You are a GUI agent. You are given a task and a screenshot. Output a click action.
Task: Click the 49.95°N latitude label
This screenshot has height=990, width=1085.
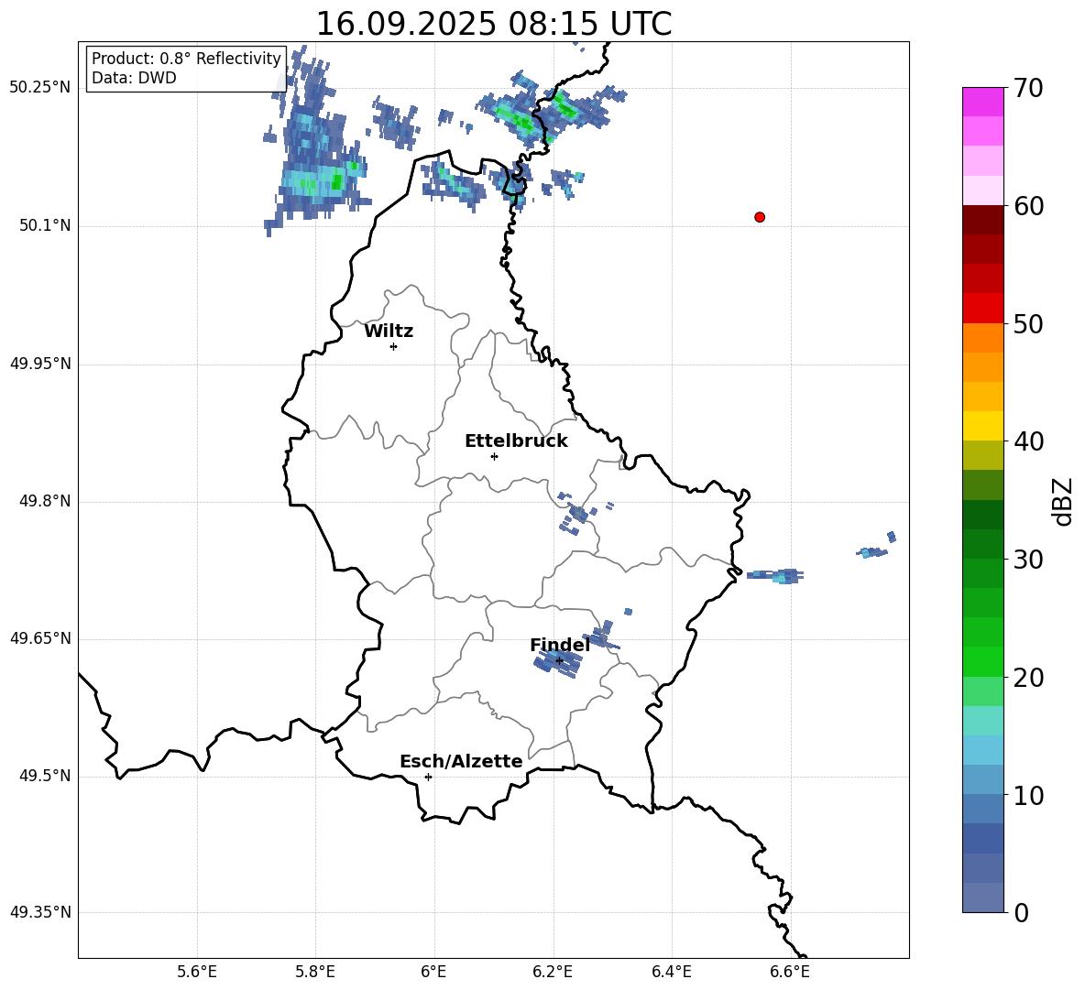39,364
